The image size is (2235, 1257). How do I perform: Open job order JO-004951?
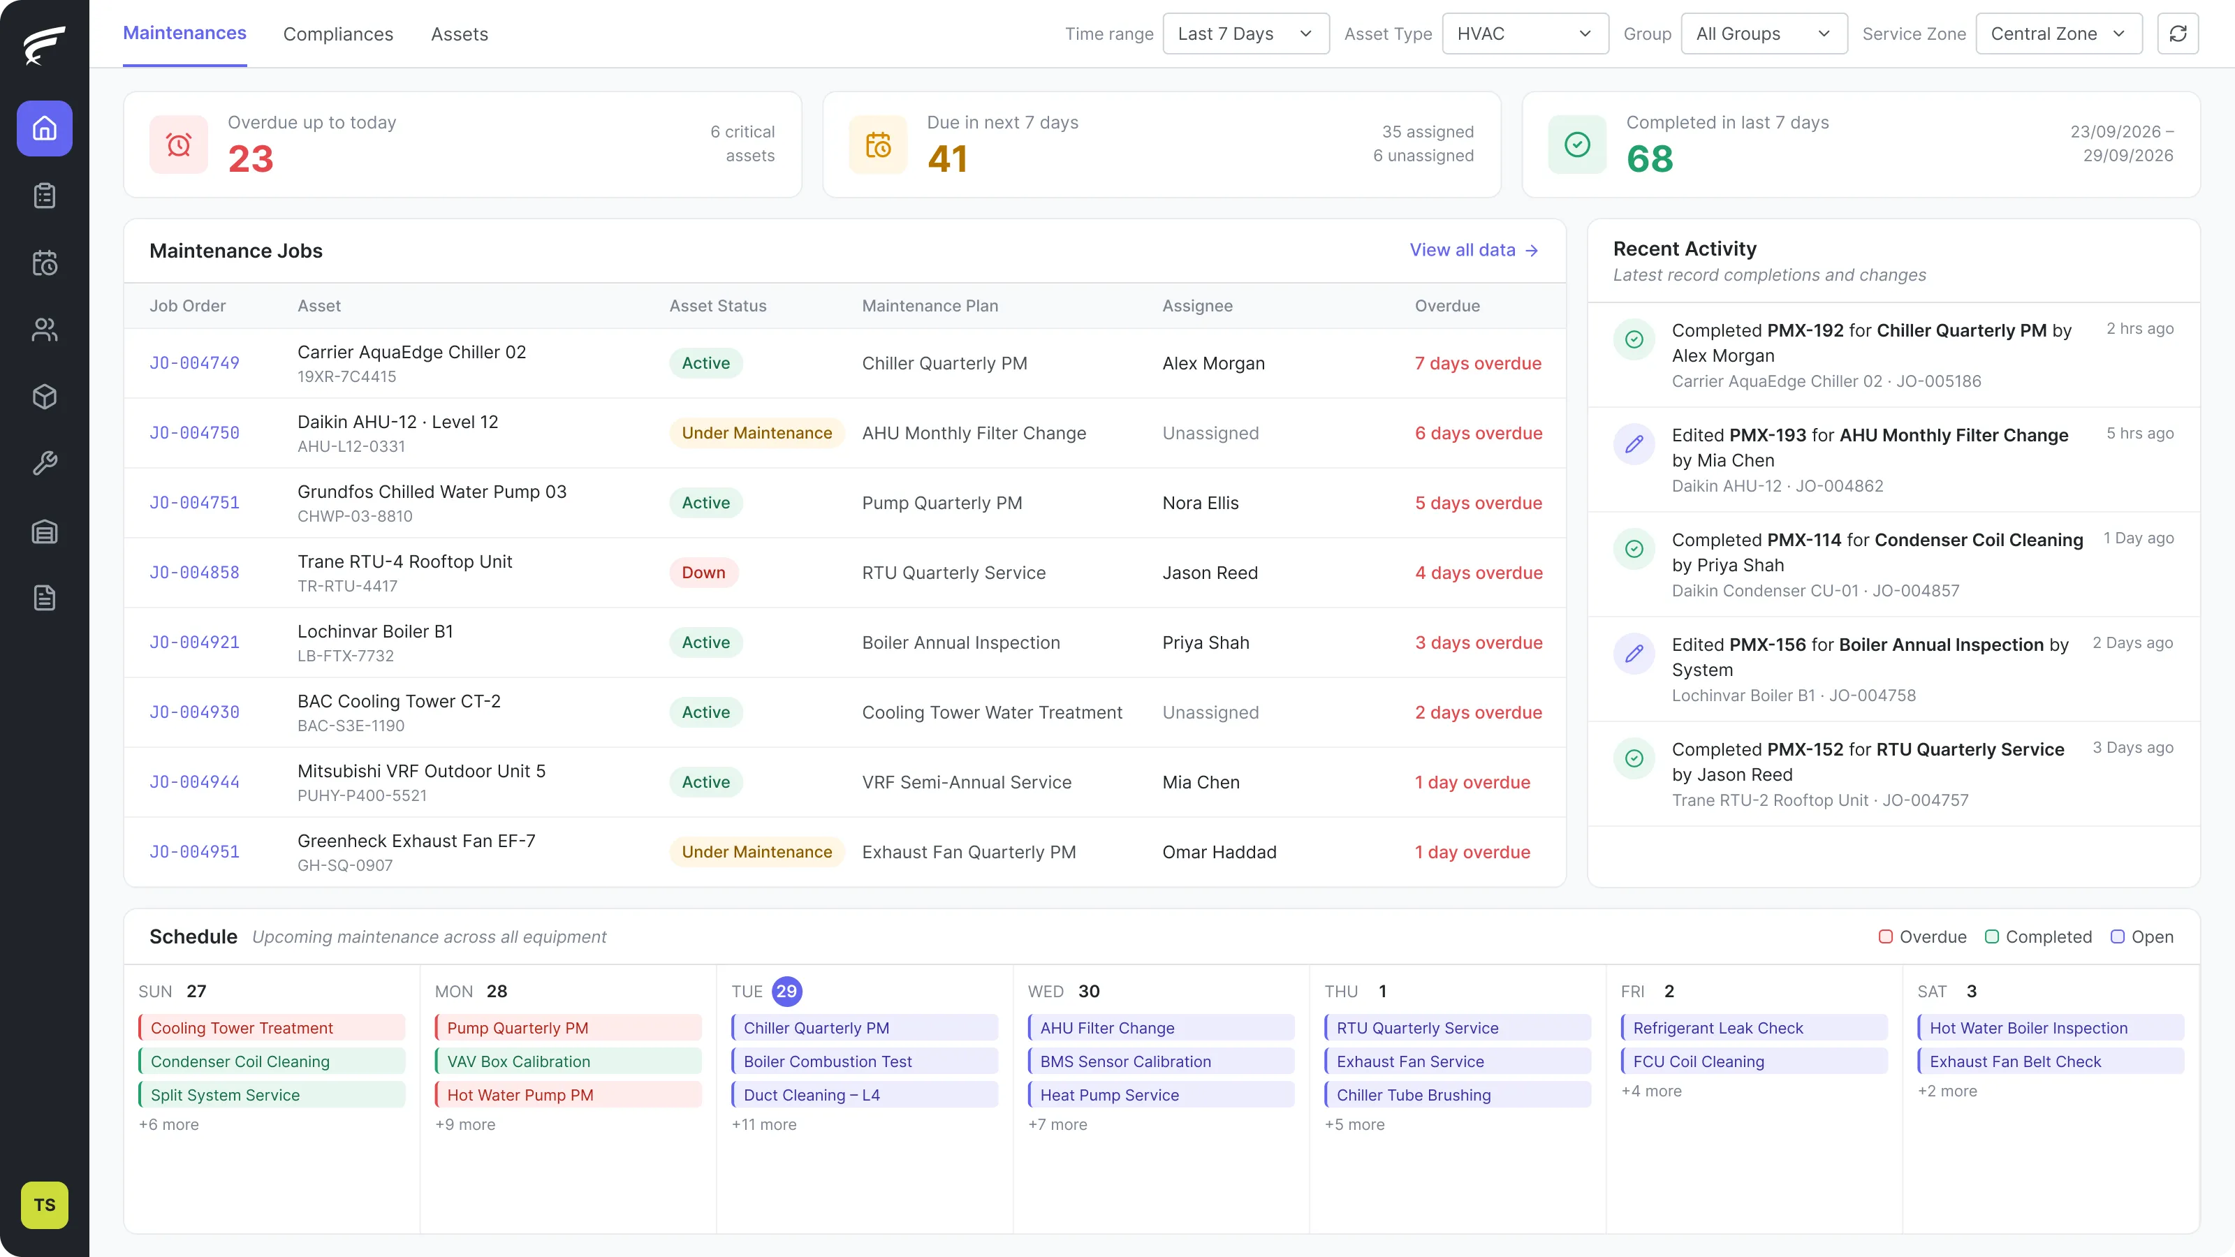point(194,852)
